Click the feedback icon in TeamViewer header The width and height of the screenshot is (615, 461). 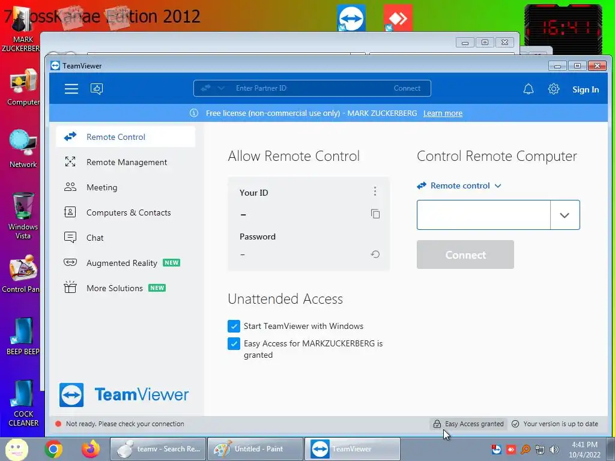pyautogui.click(x=97, y=89)
